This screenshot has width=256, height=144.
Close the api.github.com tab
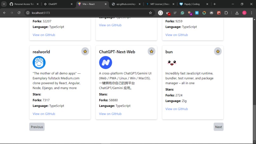[x=139, y=4]
